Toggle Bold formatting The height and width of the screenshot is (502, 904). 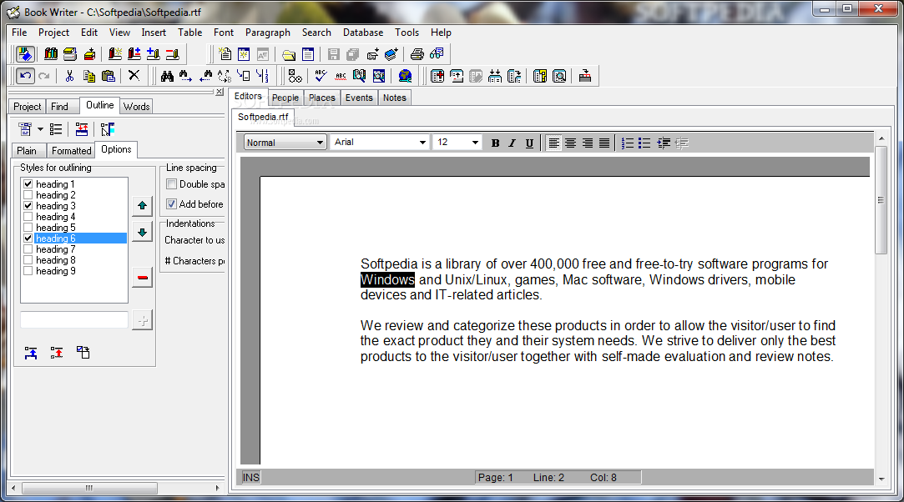tap(495, 143)
